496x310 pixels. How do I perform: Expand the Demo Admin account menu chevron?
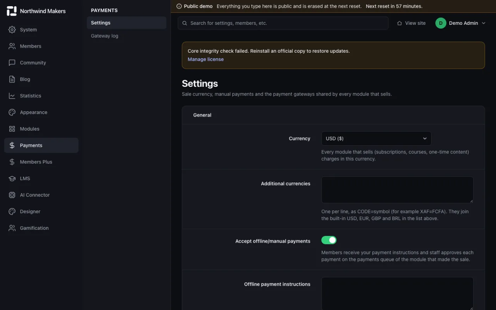click(484, 23)
